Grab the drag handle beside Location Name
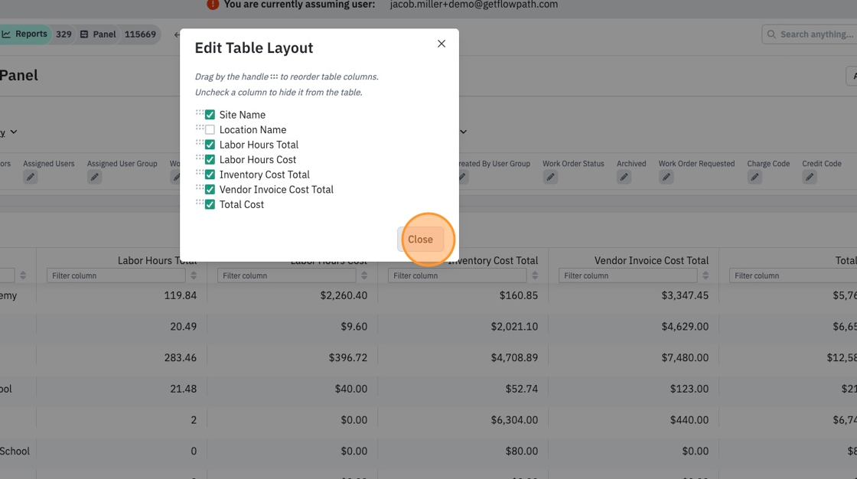This screenshot has height=479, width=857. coord(200,128)
